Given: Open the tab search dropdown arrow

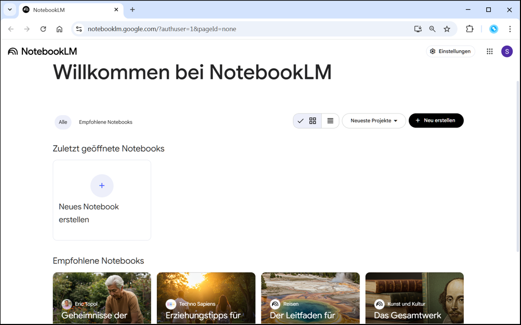Looking at the screenshot, I should [10, 9].
